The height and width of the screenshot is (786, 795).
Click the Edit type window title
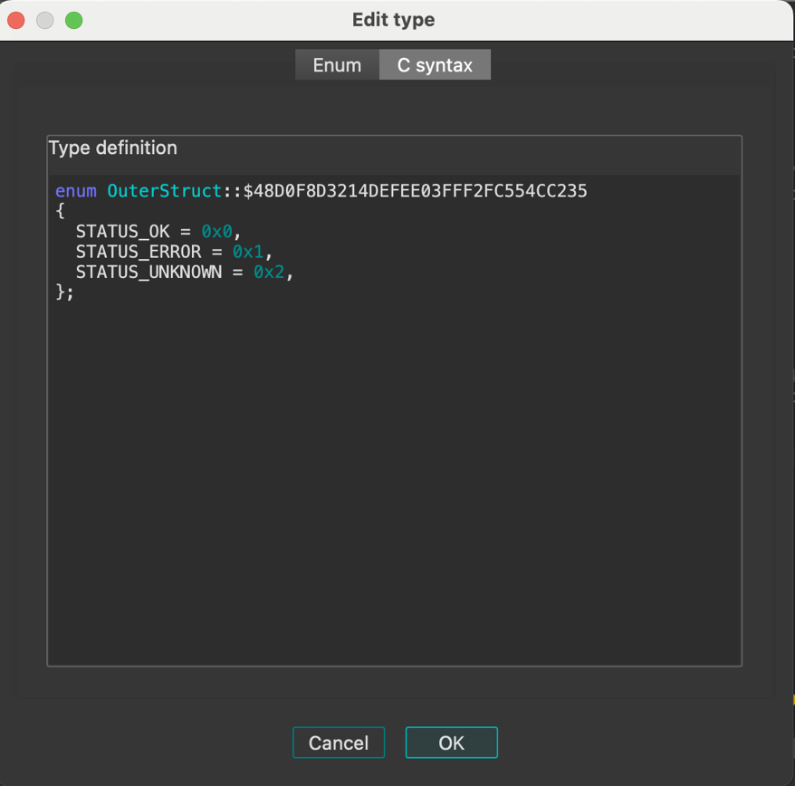[394, 19]
